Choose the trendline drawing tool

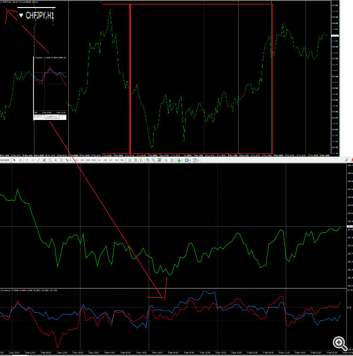tap(39, 160)
